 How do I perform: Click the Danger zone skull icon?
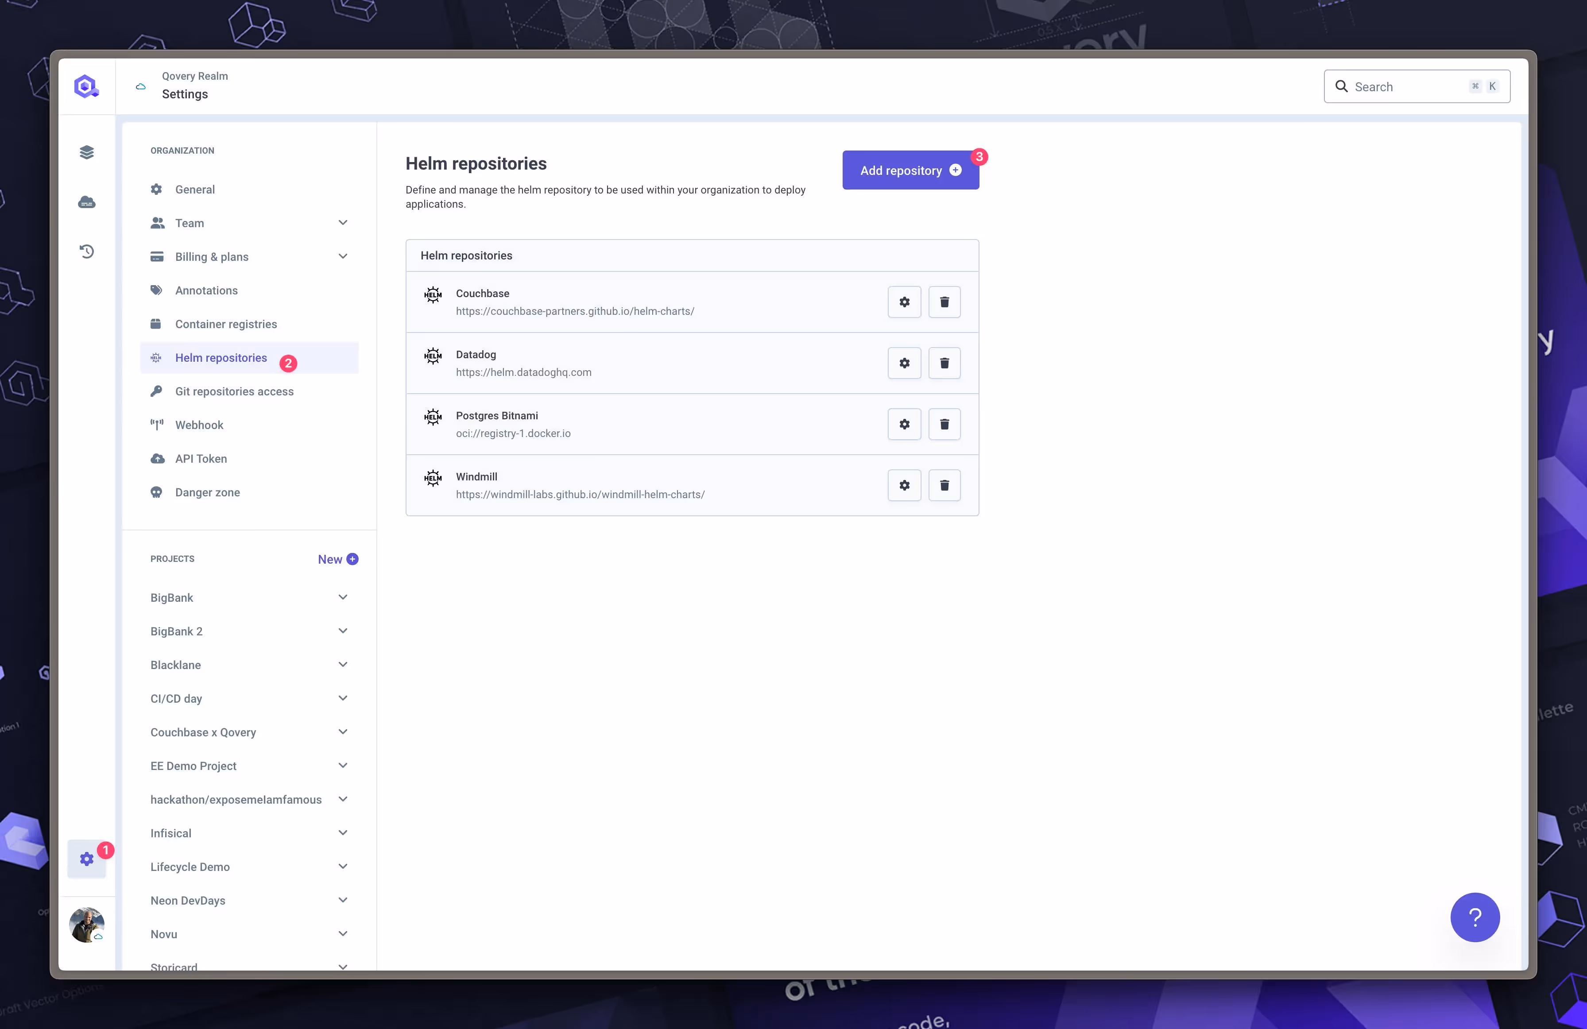(x=156, y=493)
